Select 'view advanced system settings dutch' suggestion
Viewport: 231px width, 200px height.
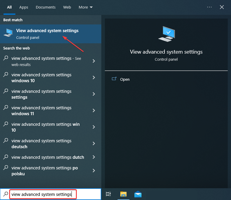point(51,157)
